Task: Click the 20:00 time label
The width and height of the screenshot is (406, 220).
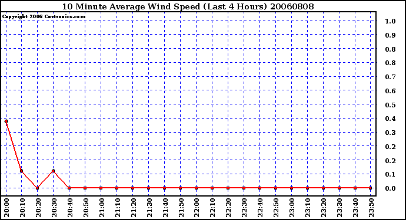Action: point(6,208)
